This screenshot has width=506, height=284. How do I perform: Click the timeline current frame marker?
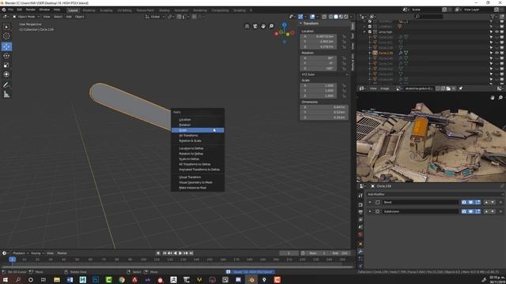13,260
